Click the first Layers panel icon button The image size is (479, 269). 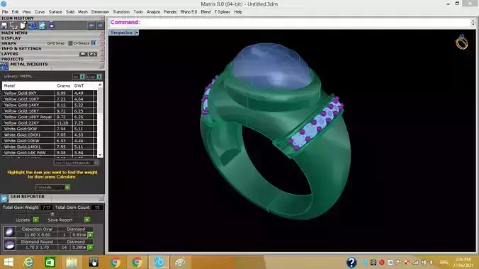pyautogui.click(x=84, y=54)
